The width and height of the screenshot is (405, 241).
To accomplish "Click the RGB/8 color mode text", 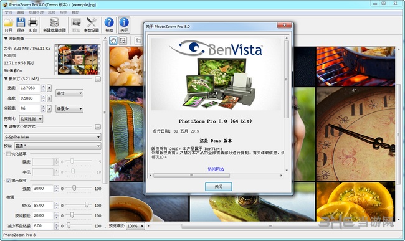I will (9, 55).
